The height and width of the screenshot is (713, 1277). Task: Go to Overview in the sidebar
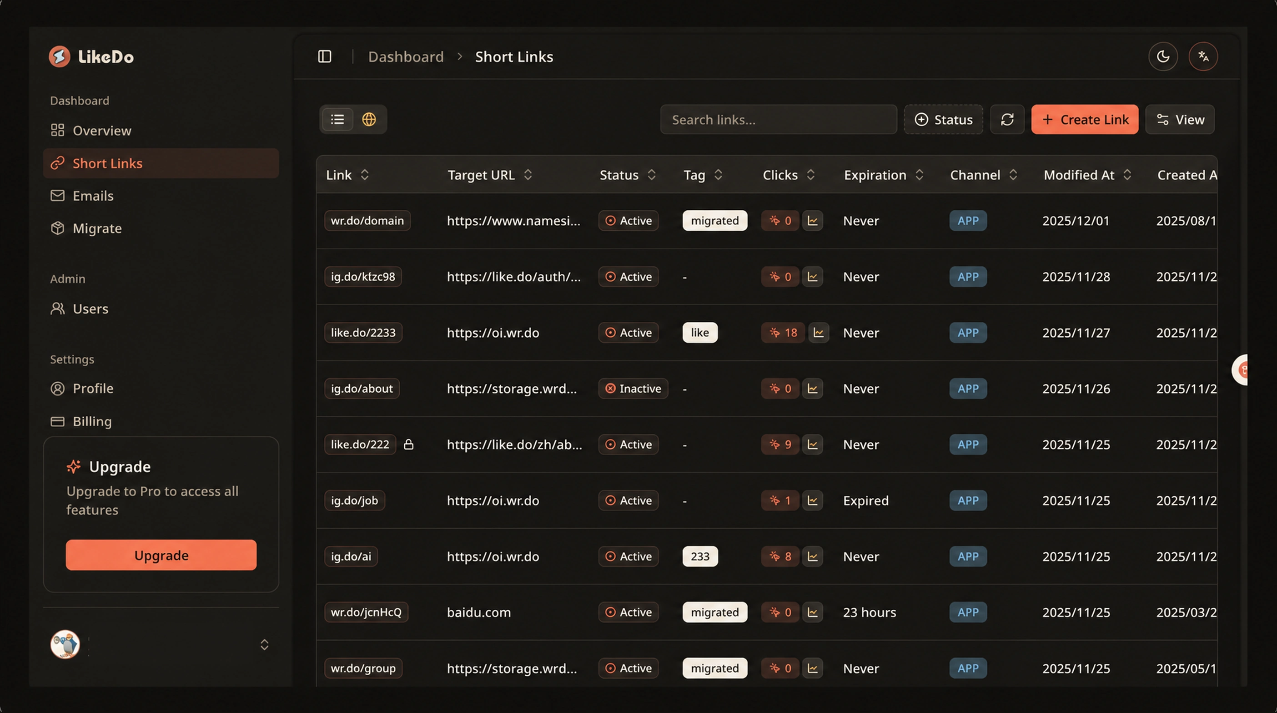161,131
